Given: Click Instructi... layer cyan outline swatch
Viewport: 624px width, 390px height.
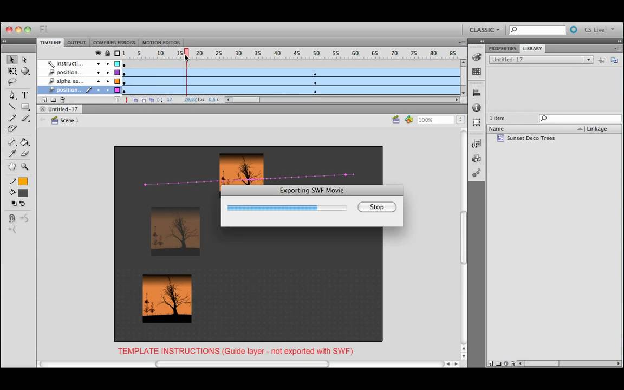Looking at the screenshot, I should (117, 64).
